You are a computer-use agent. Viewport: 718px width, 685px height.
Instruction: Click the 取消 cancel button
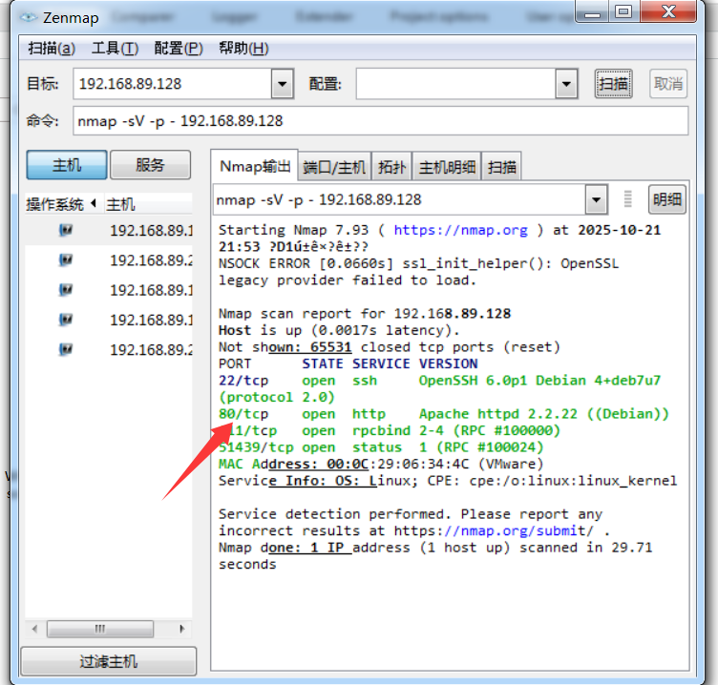coord(668,84)
